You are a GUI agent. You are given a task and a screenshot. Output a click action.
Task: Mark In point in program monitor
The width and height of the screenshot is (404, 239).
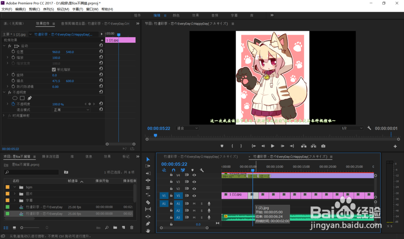point(232,146)
